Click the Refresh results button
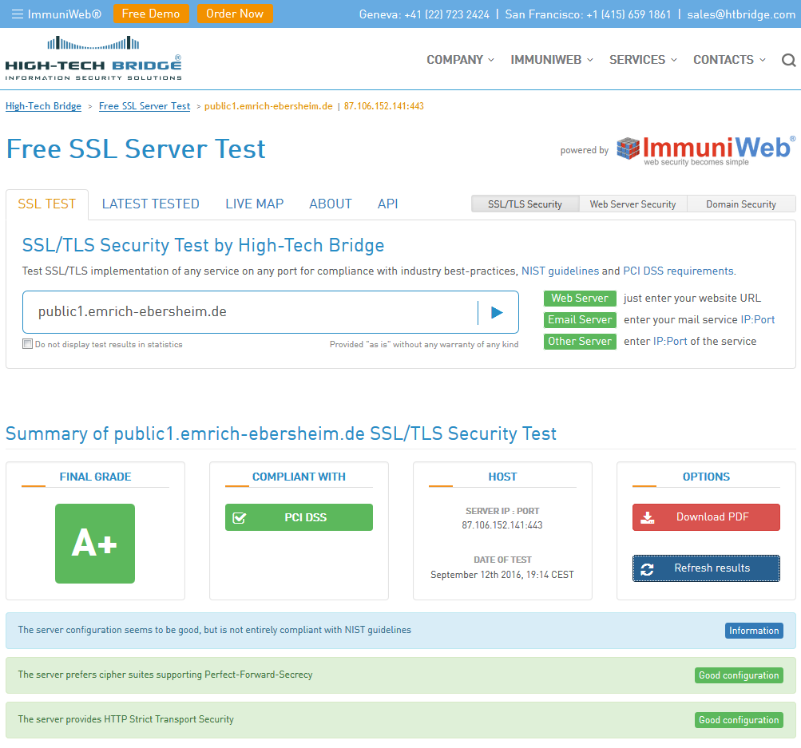Screen dimensions: 801x748 tap(706, 568)
